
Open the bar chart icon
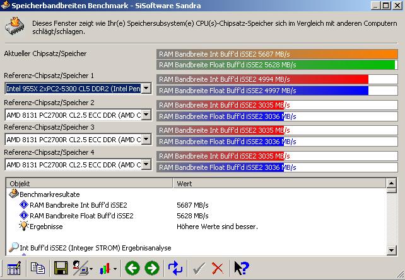pos(105,269)
